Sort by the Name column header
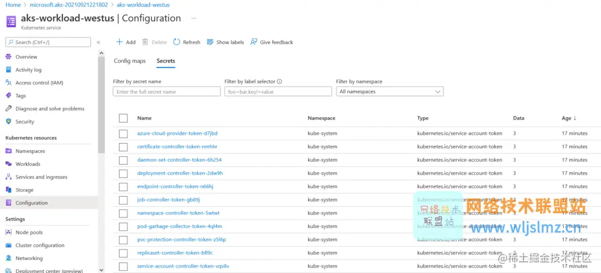 144,118
